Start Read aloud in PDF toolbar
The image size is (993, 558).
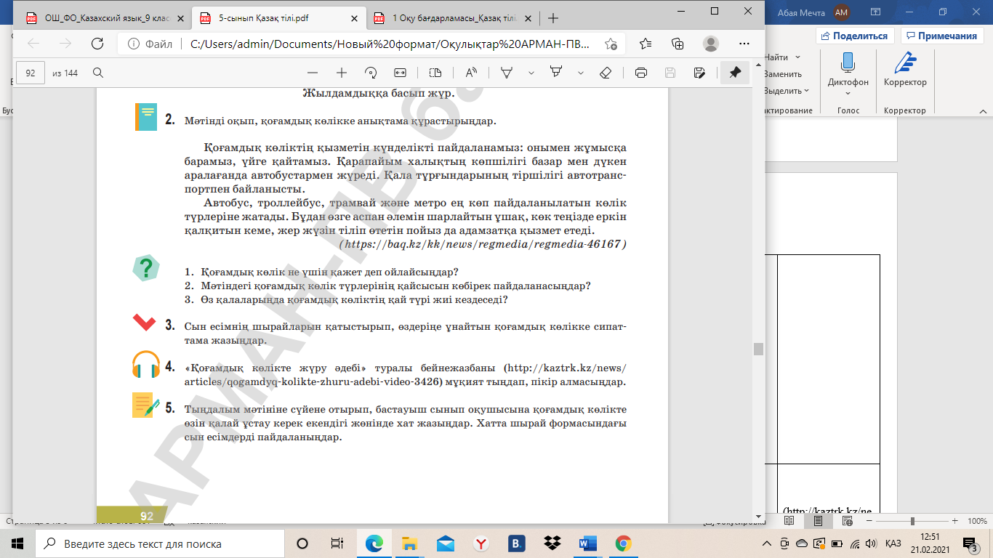tap(471, 73)
